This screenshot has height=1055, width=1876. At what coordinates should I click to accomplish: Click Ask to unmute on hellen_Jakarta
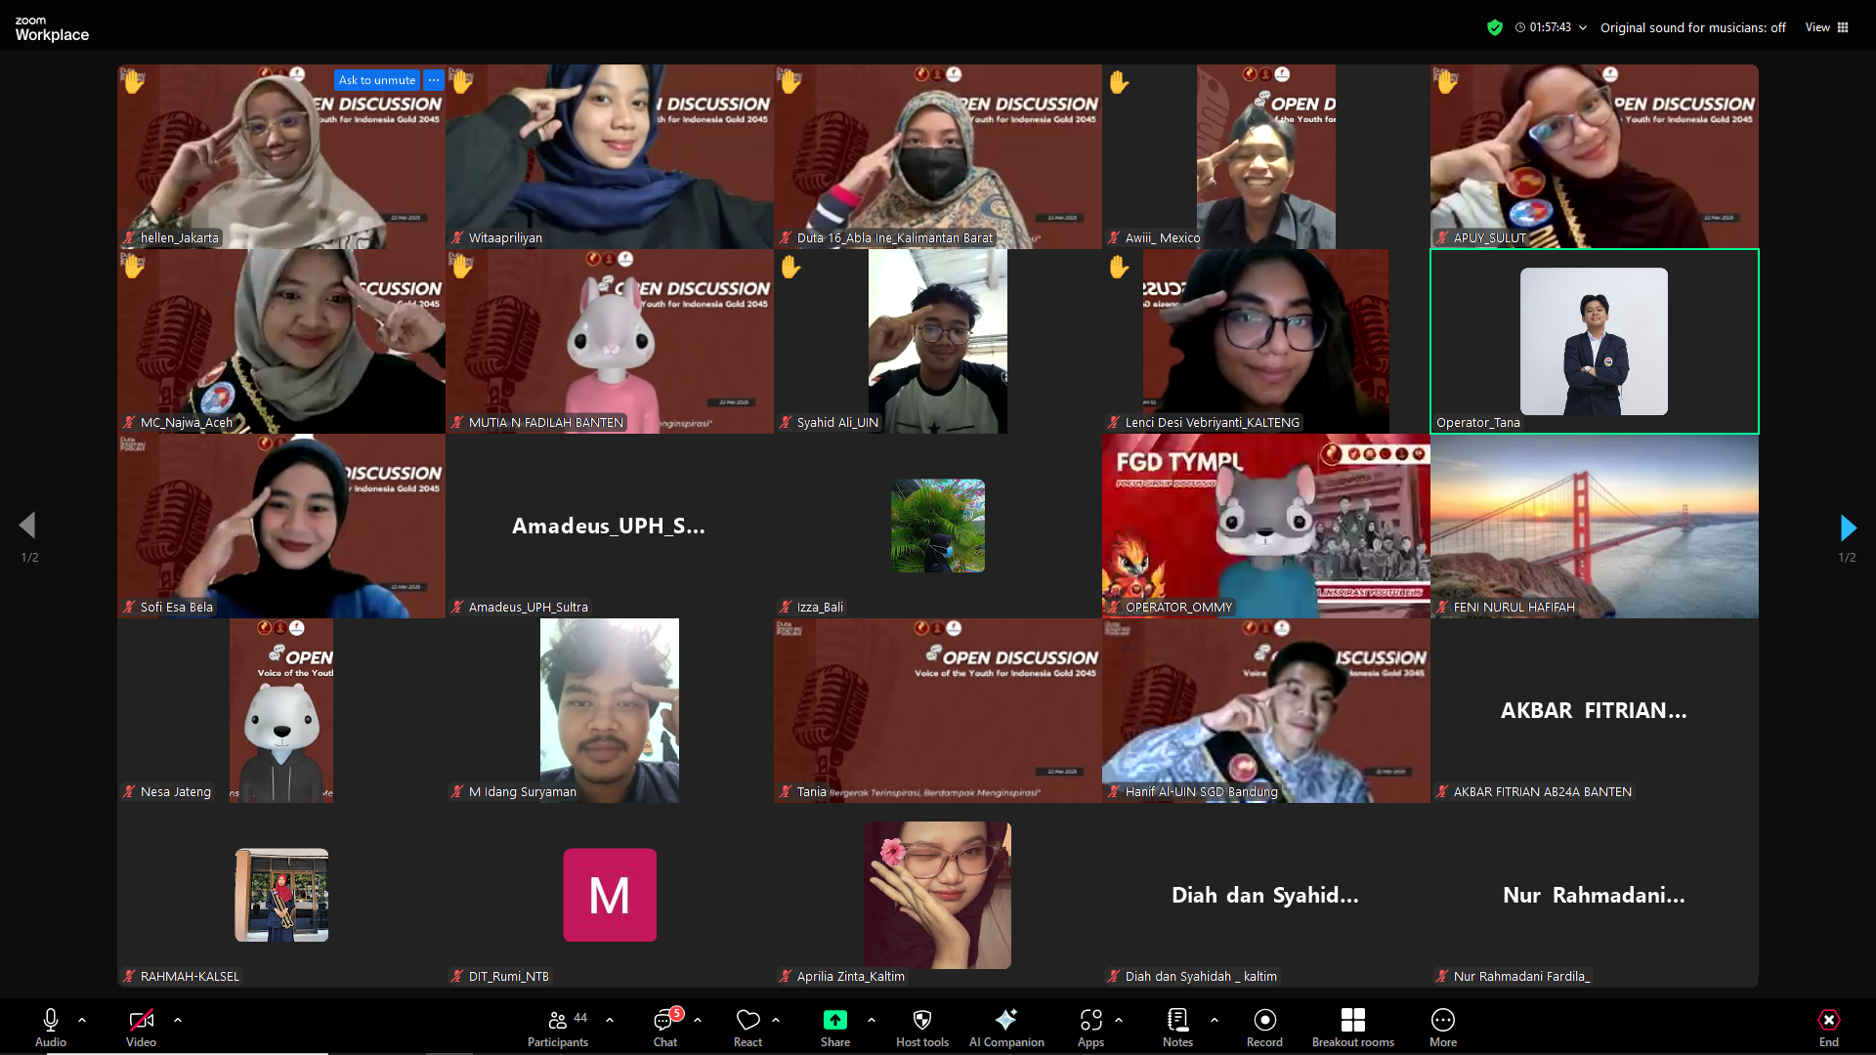[x=376, y=80]
